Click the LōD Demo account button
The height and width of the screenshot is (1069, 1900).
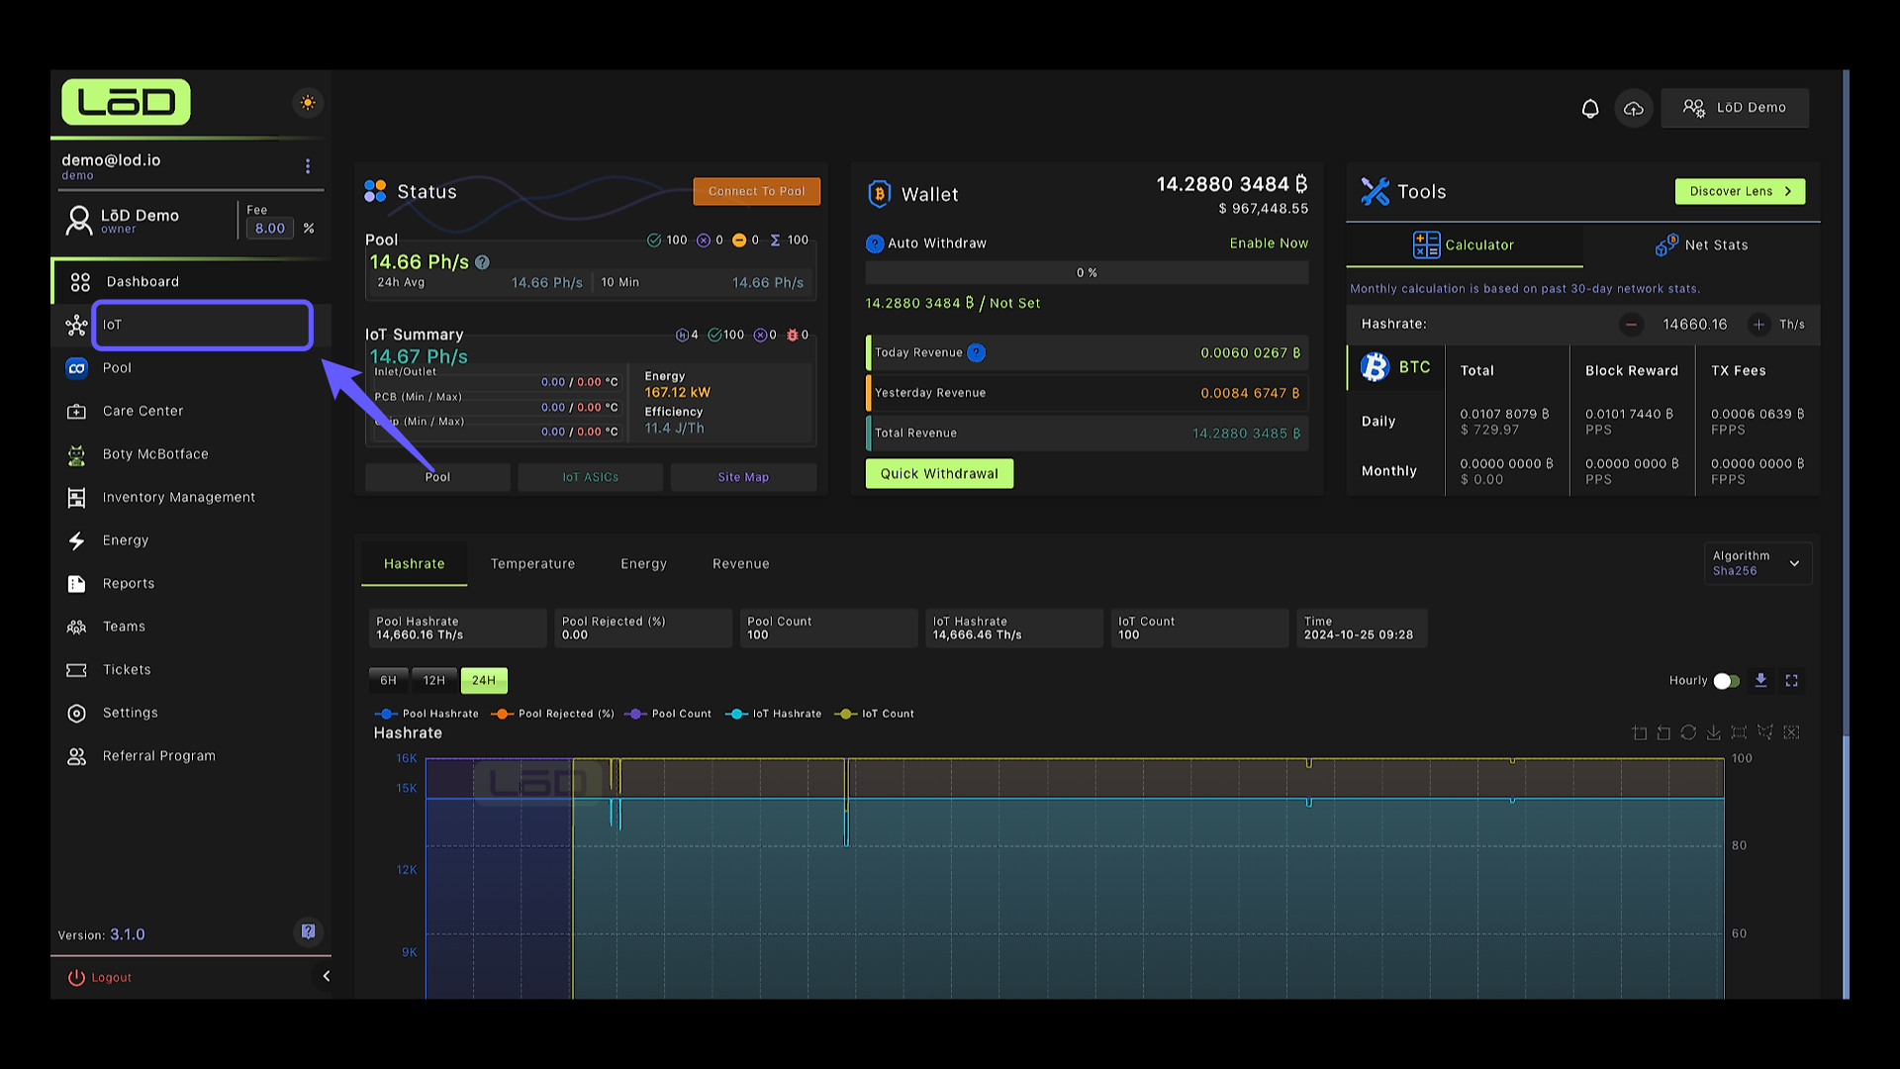pyautogui.click(x=1735, y=108)
